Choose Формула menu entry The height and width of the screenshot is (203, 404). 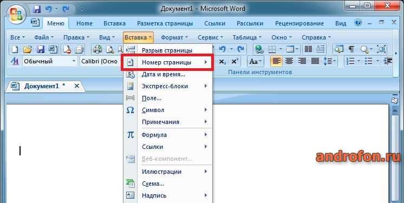[168, 135]
